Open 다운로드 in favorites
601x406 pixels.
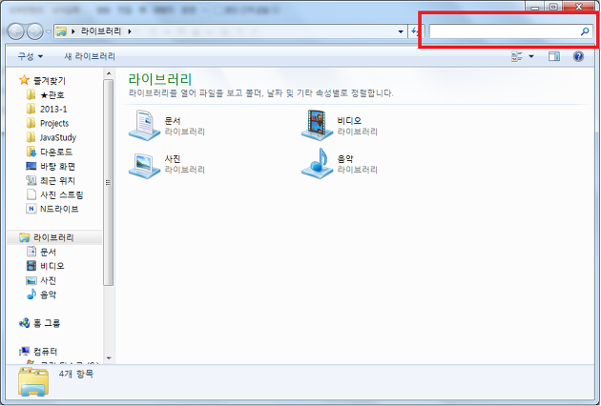click(x=56, y=152)
